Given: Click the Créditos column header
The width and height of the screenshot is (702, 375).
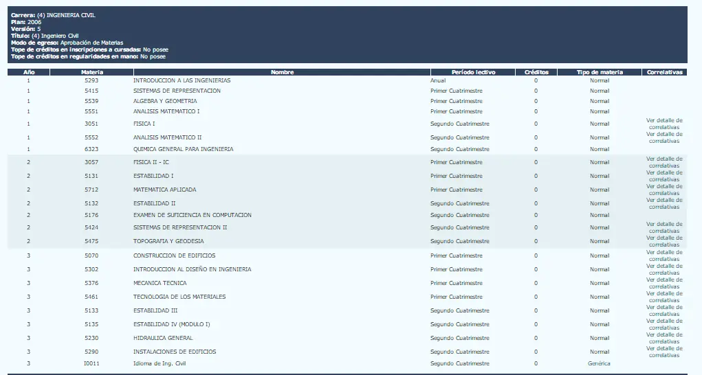Looking at the screenshot, I should 536,72.
